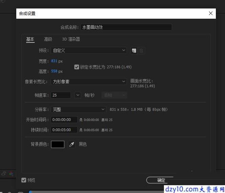The image size is (225, 193).
Task: Open the 预设 dropdown showing 自定义
Action: pos(89,50)
